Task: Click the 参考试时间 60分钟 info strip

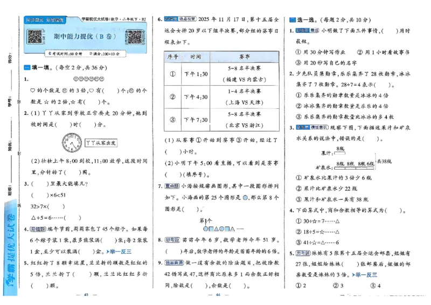Action: click(x=85, y=54)
